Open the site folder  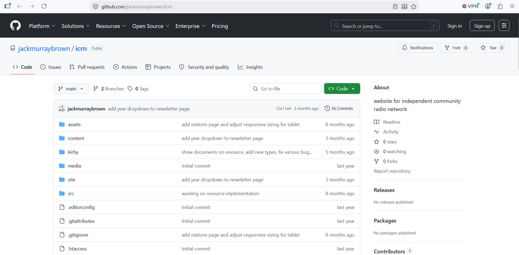click(71, 179)
